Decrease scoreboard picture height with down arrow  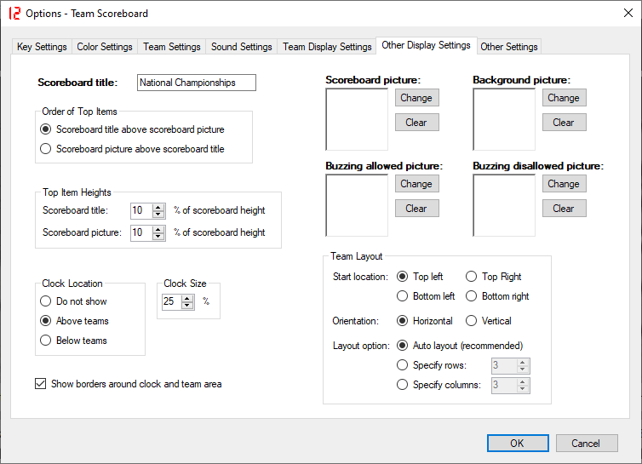[x=158, y=236]
